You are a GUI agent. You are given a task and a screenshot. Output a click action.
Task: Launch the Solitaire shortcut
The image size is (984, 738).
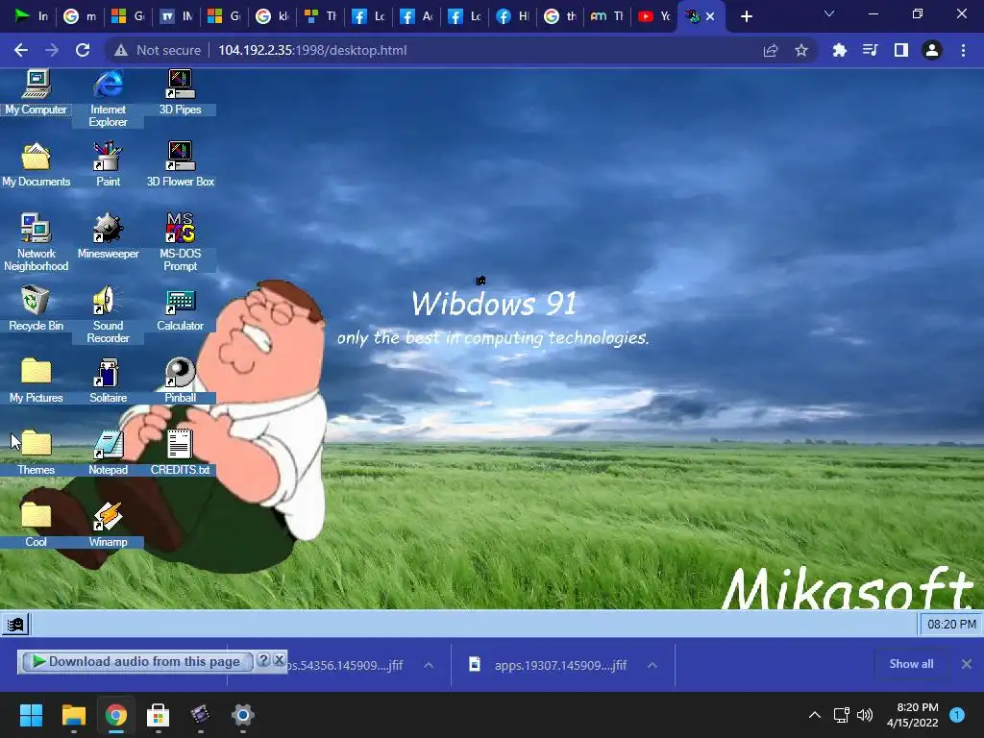[108, 381]
